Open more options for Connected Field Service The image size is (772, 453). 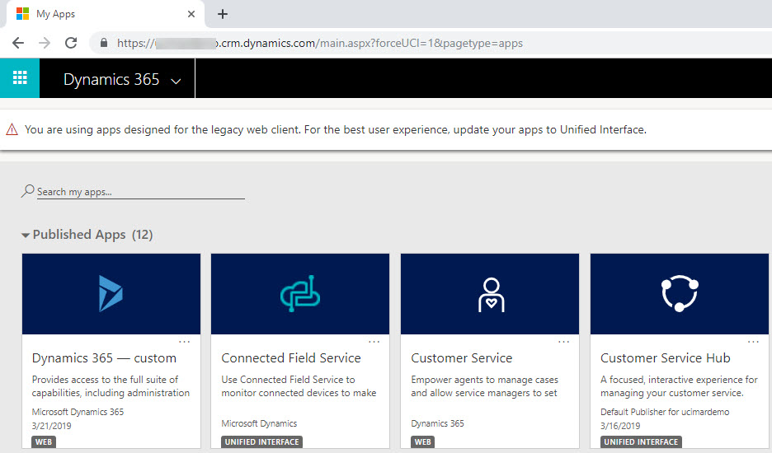point(374,341)
